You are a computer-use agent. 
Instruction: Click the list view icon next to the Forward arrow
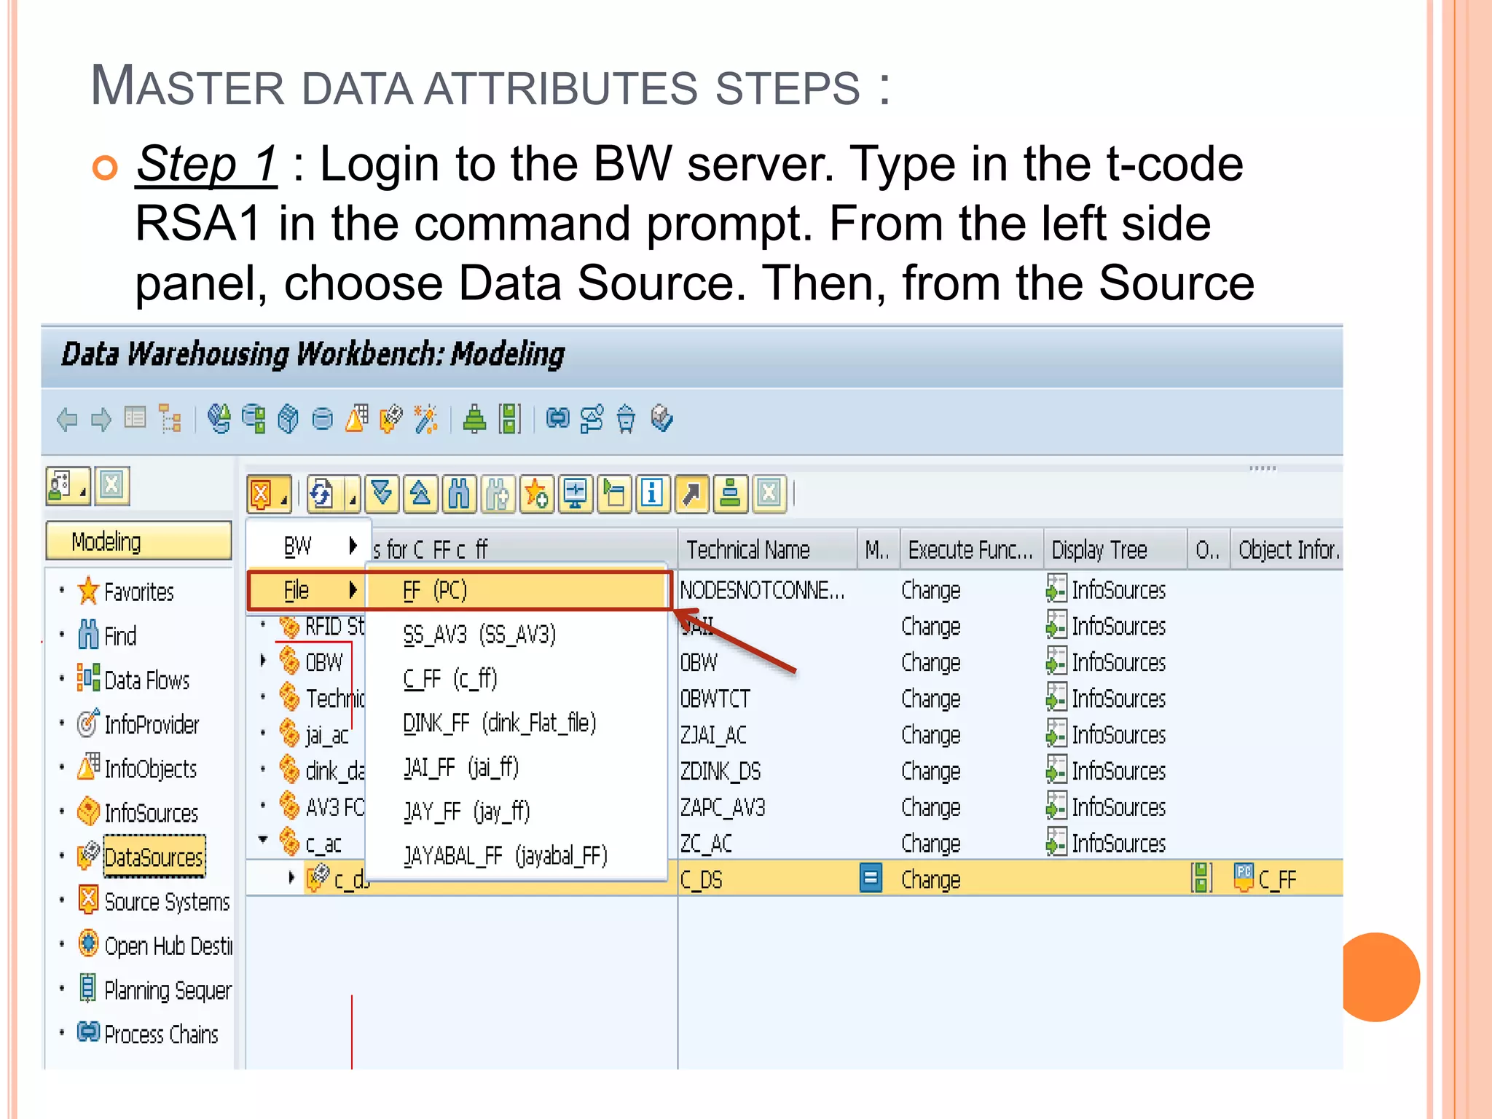(136, 418)
